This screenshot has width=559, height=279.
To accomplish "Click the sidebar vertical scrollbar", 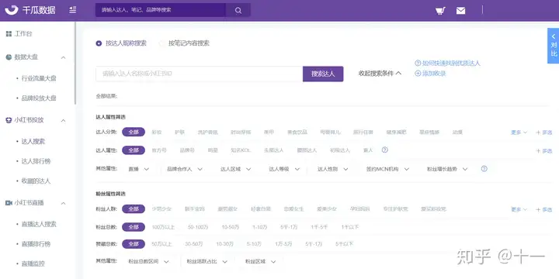I will pos(75,63).
